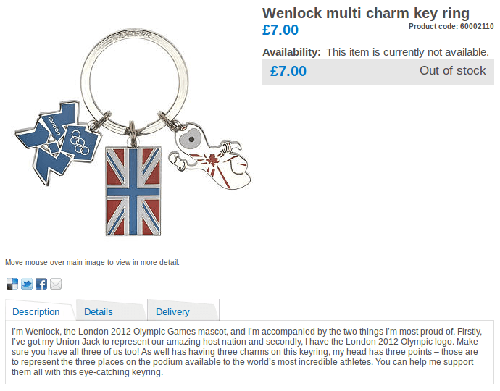
Task: Click the Availability label
Action: 291,52
